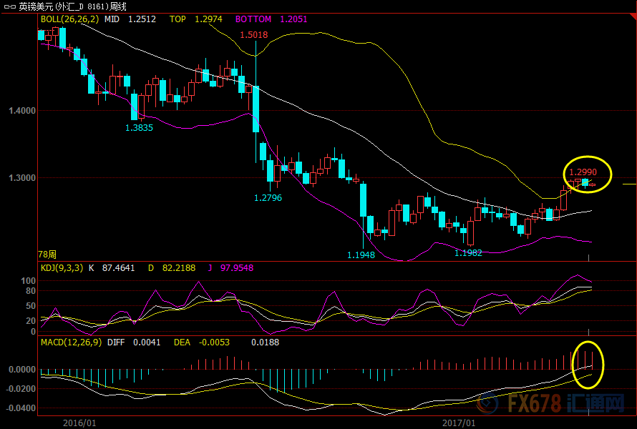Select the 1.3835 low price label
Image resolution: width=637 pixels, height=429 pixels.
[139, 127]
